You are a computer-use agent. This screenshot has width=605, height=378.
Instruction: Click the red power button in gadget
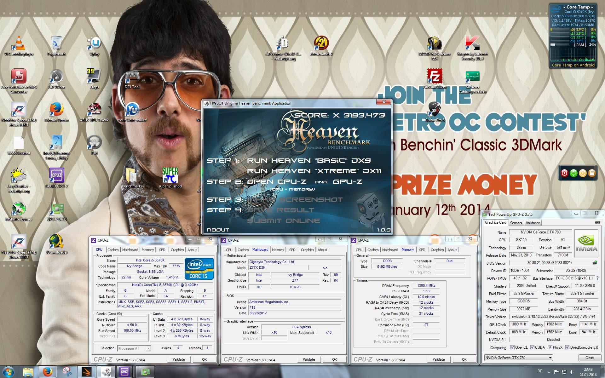(564, 173)
